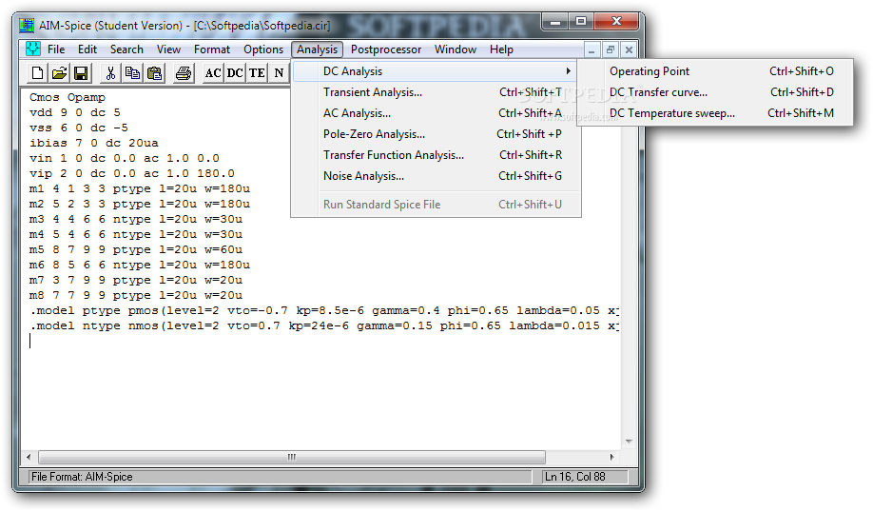The width and height of the screenshot is (873, 512).
Task: Click the vertical scrollbar down arrow
Action: coord(629,442)
